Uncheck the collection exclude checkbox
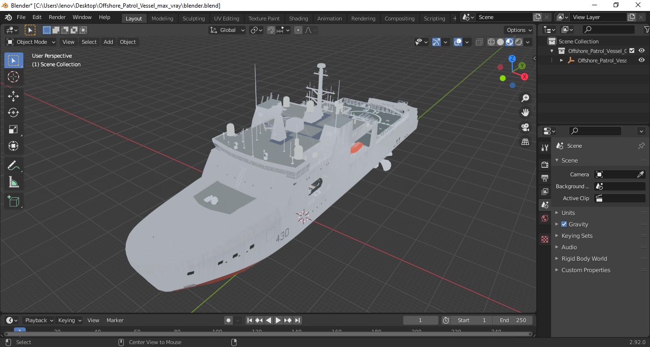This screenshot has height=347, width=650. pos(632,51)
